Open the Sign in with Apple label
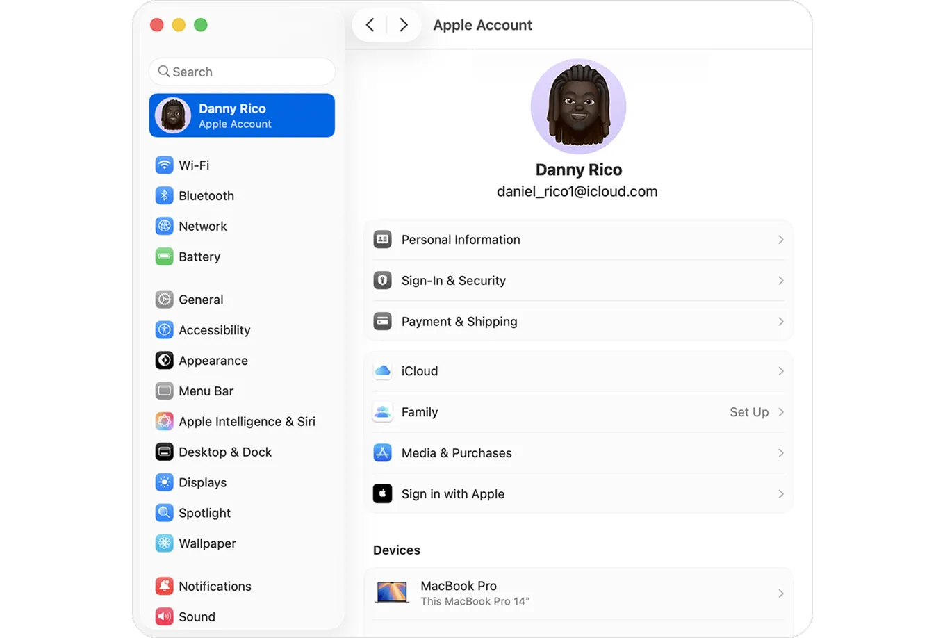Screen dimensions: 945x638 [x=453, y=493]
